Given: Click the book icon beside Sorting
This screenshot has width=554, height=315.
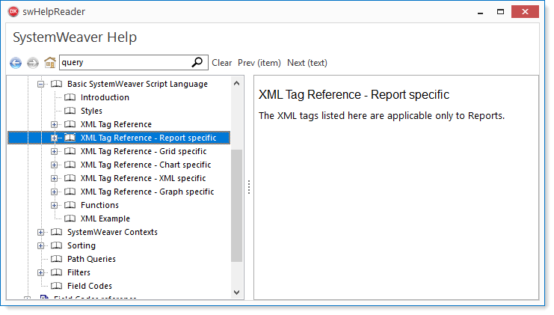Looking at the screenshot, I should [x=57, y=245].
